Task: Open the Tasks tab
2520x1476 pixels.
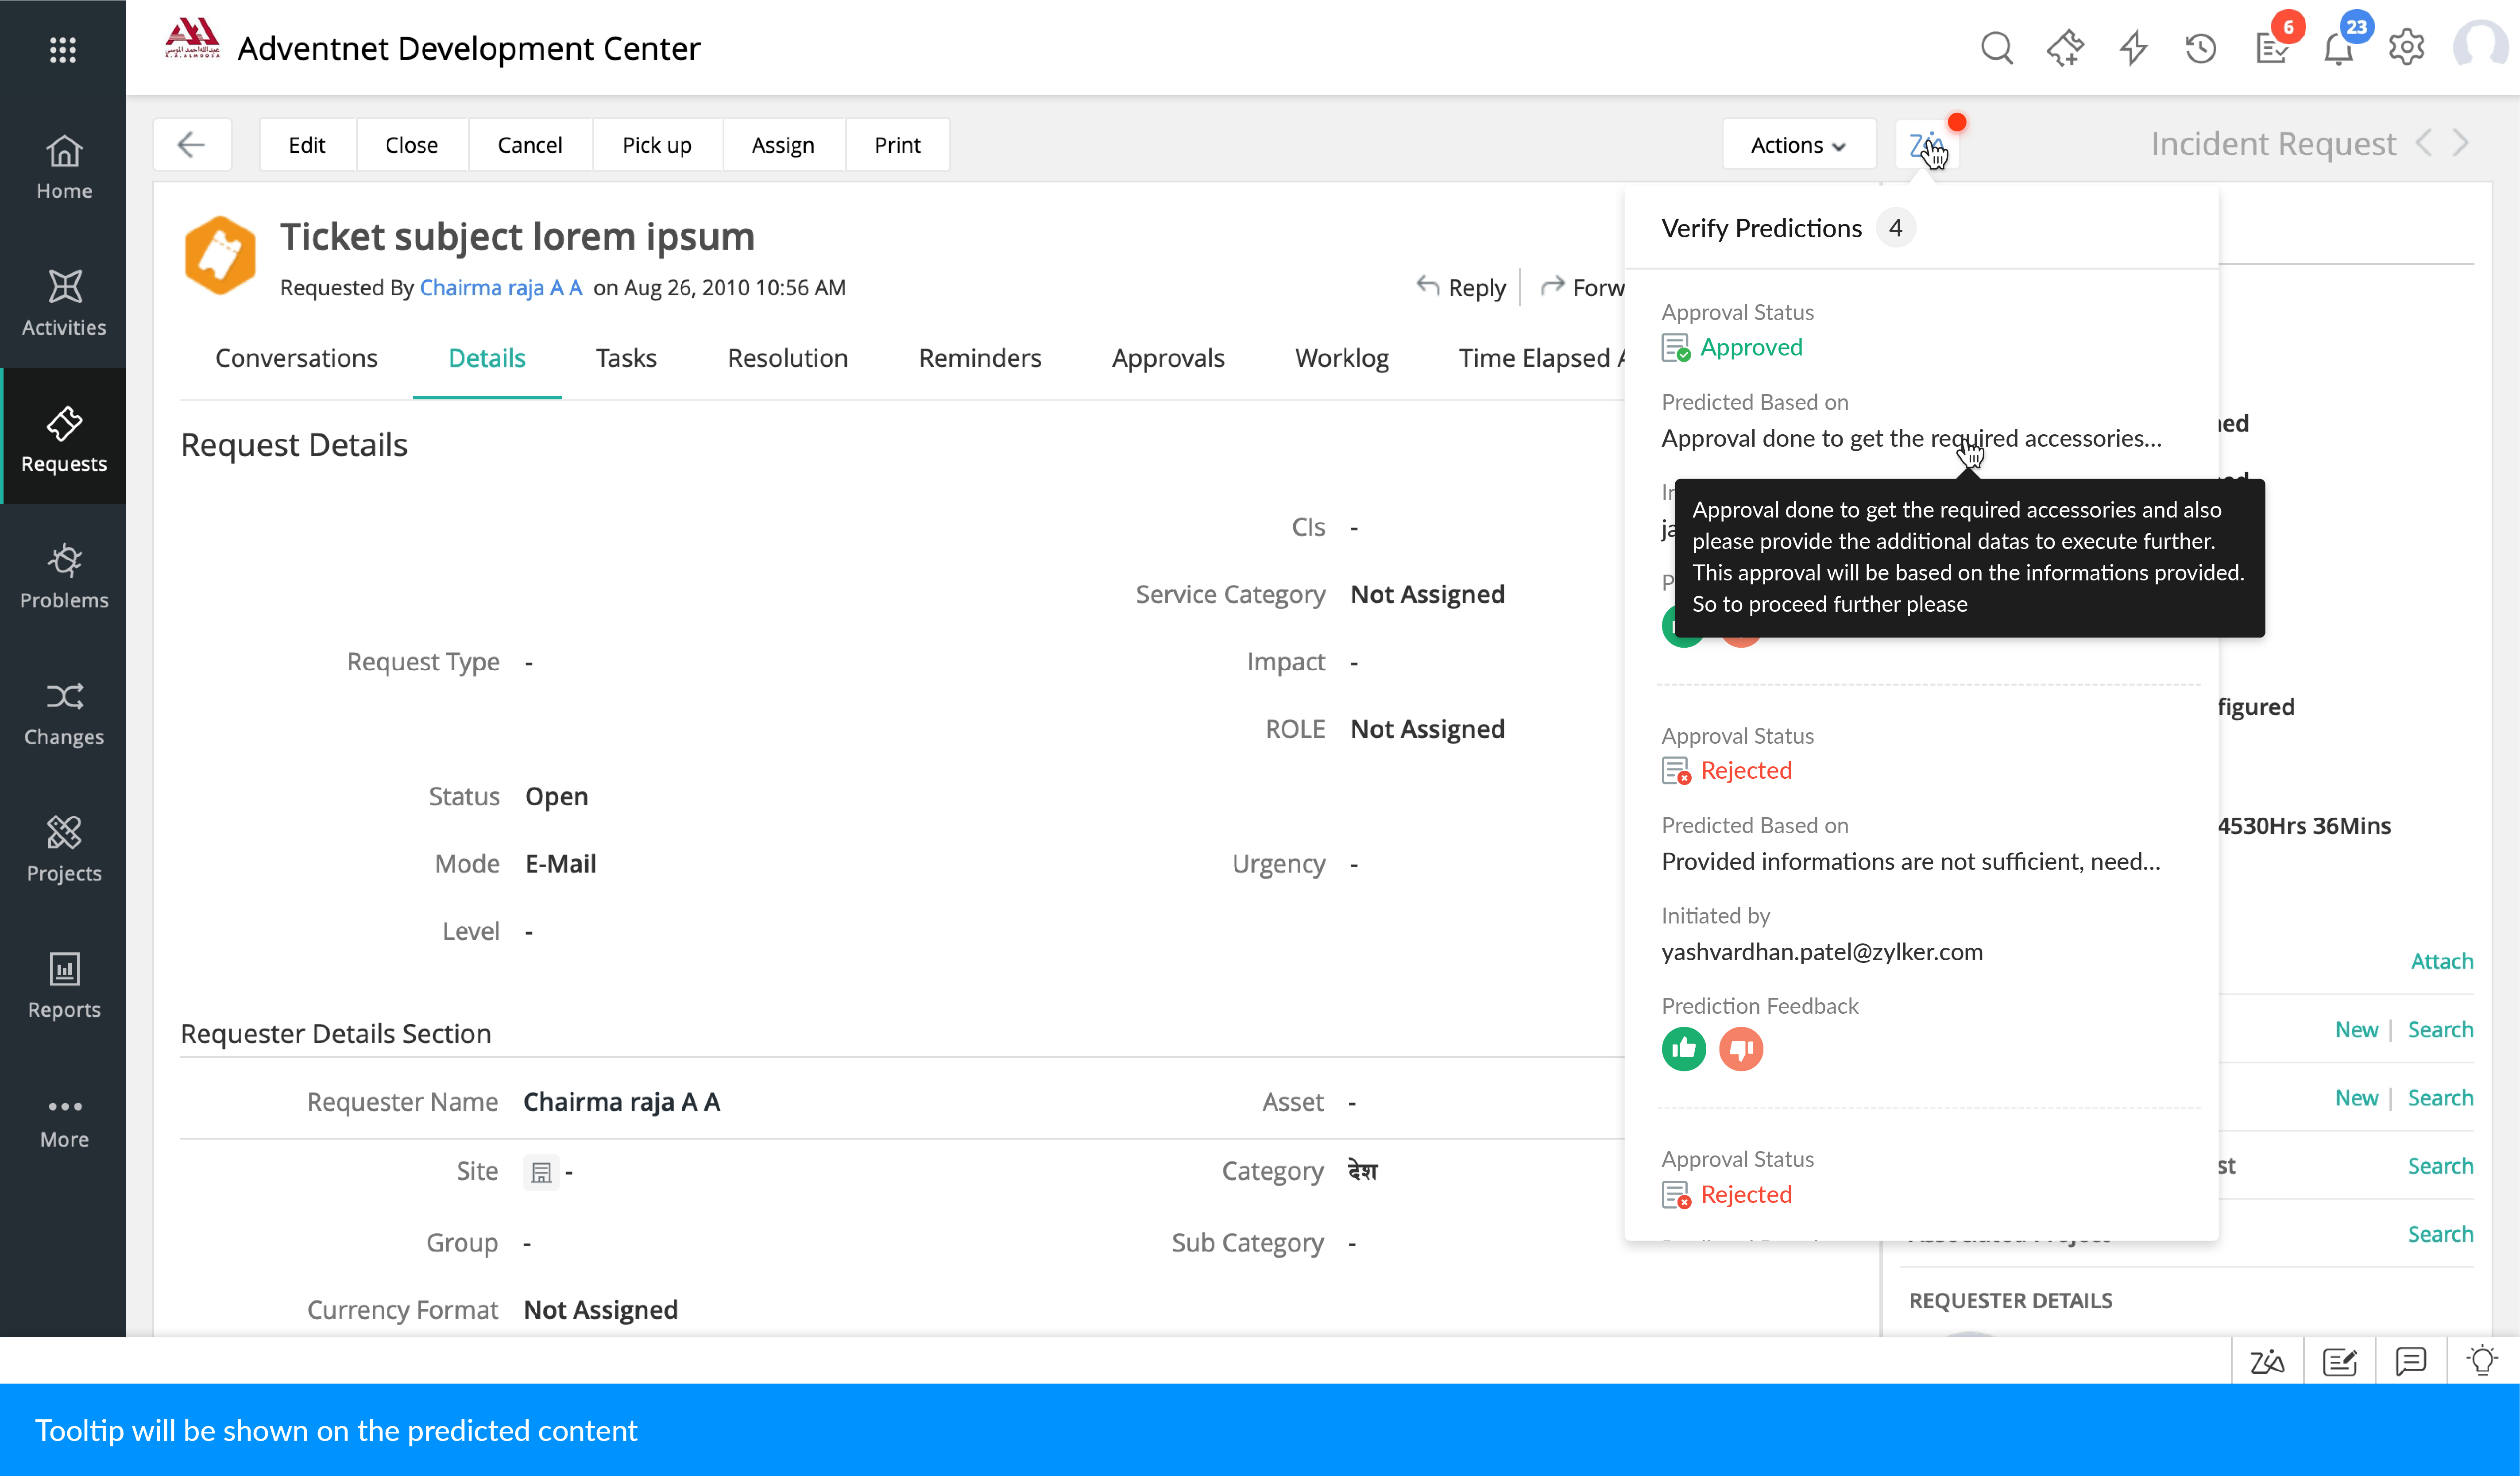Action: coord(626,358)
